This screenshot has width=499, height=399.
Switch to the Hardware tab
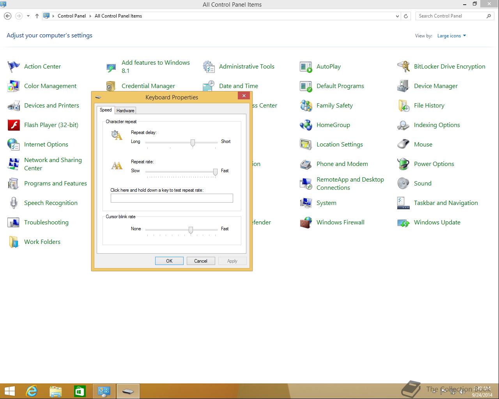126,111
